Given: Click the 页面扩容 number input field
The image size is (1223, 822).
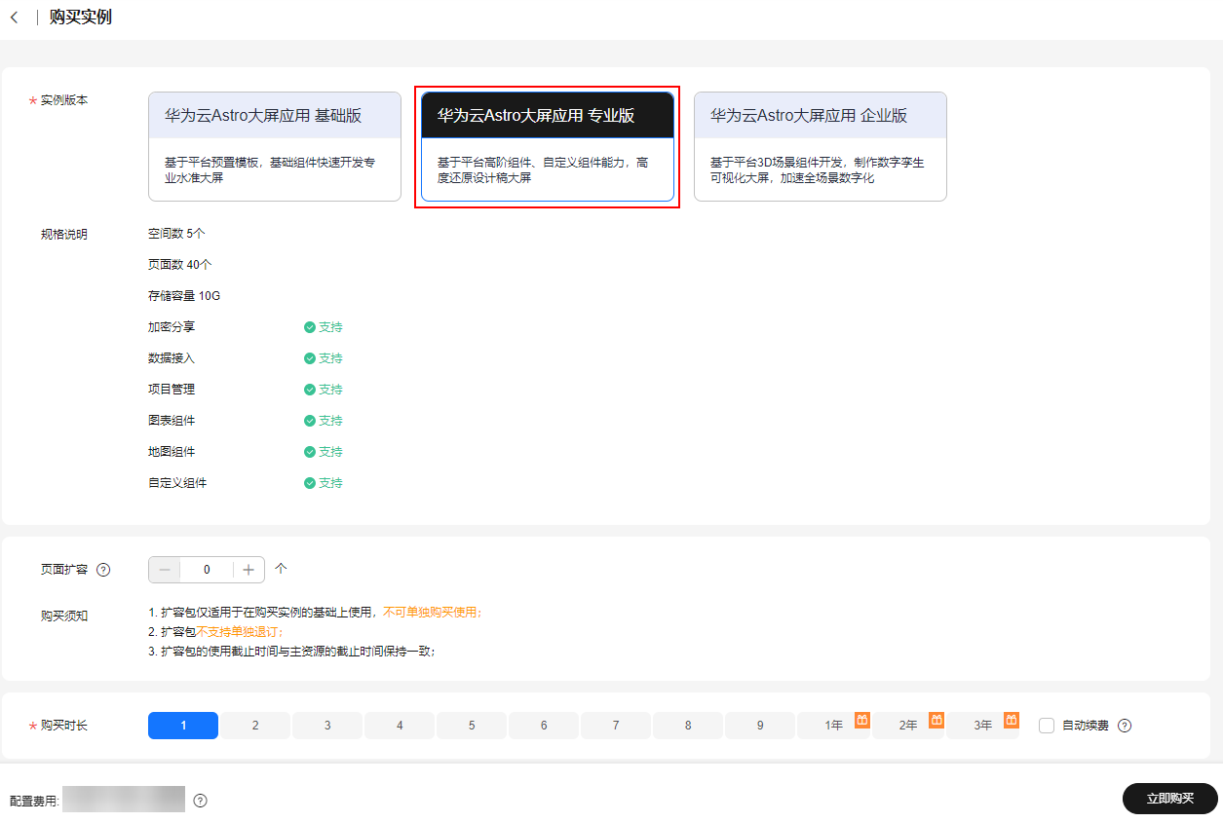Looking at the screenshot, I should coord(207,570).
